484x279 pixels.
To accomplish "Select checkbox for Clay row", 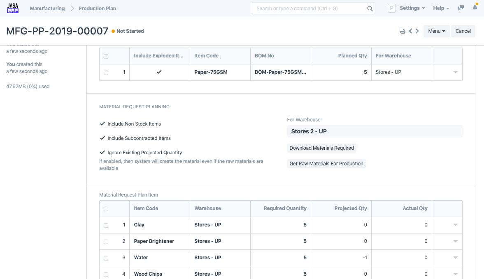I will (106, 225).
